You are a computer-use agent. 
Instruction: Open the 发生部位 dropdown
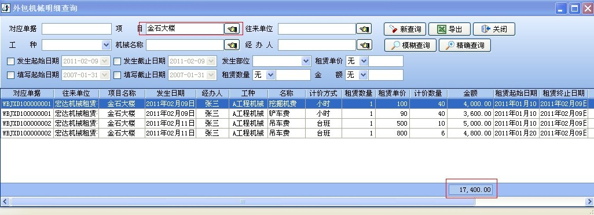click(x=306, y=61)
